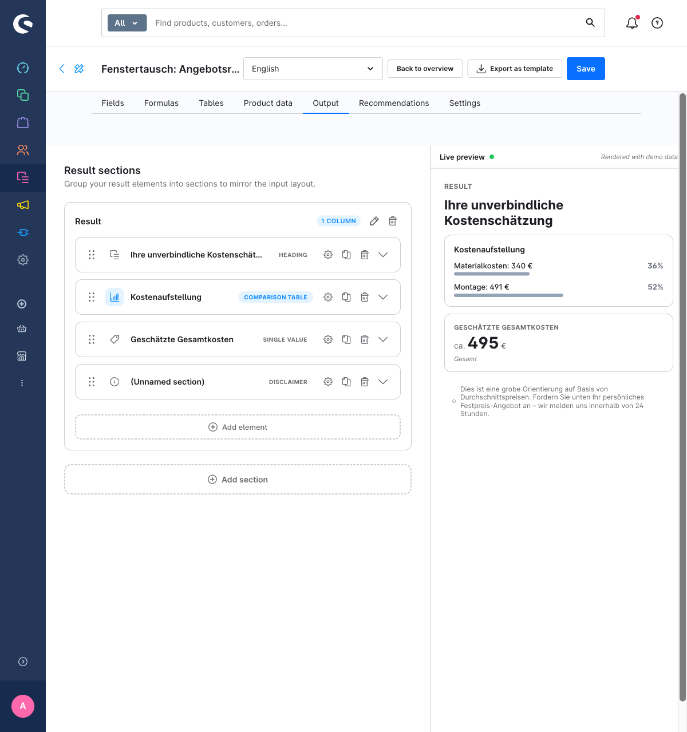Click the 1 COLUMN badge

[x=338, y=221]
